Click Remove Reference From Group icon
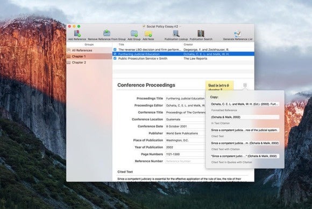The width and height of the screenshot is (312, 209). coord(107,33)
